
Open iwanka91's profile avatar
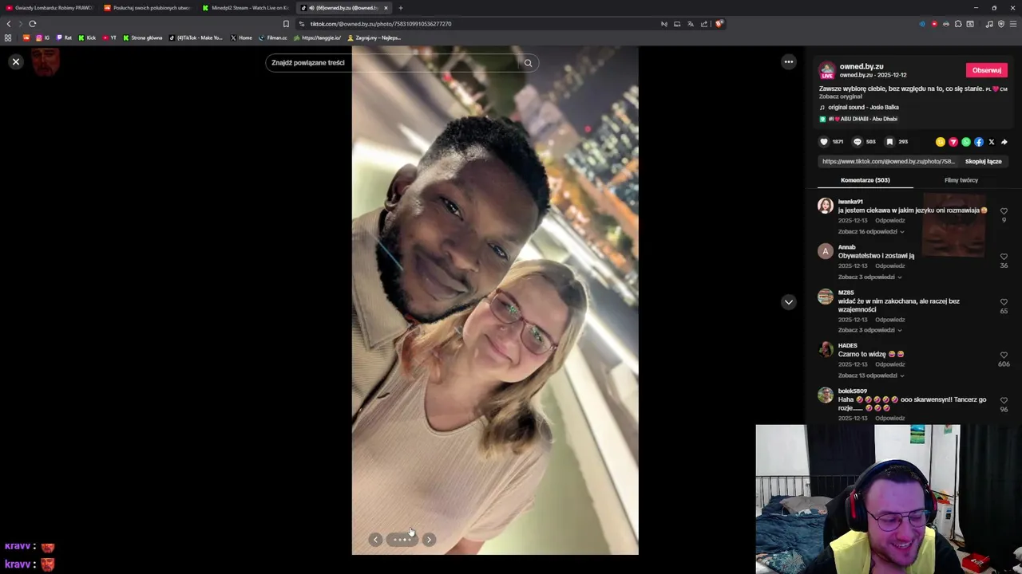826,206
